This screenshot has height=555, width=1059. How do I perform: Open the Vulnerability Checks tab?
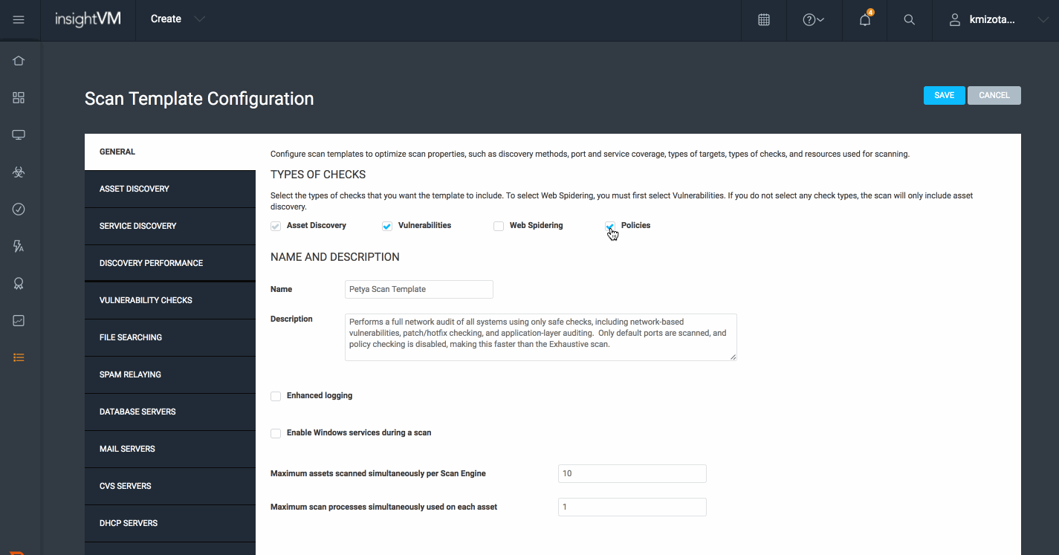(x=170, y=300)
